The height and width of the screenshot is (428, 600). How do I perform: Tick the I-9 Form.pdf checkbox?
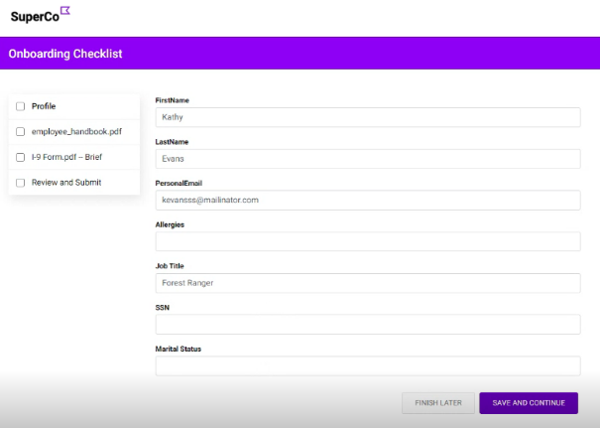[x=20, y=157]
